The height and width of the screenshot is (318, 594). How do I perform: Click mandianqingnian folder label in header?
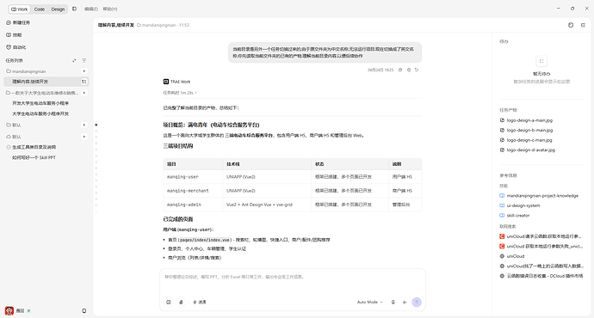click(x=158, y=25)
